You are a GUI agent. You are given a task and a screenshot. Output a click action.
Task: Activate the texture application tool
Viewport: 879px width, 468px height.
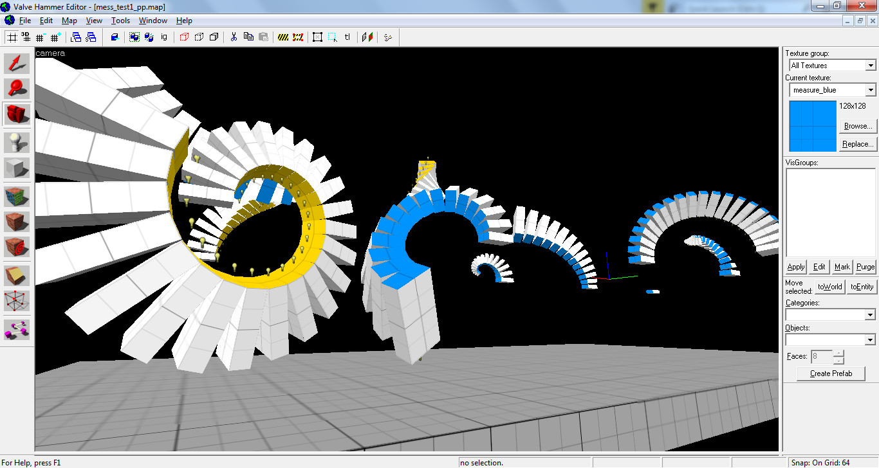click(16, 196)
